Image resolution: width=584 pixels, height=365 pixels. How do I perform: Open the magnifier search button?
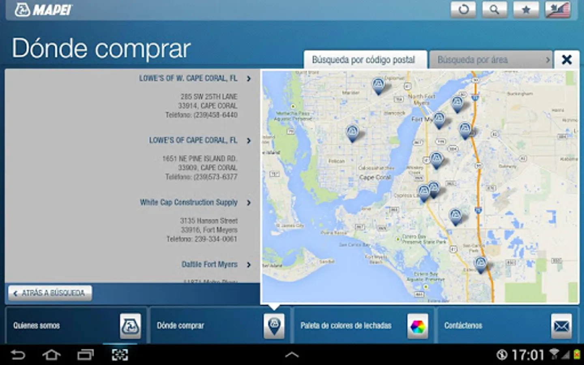pos(494,9)
